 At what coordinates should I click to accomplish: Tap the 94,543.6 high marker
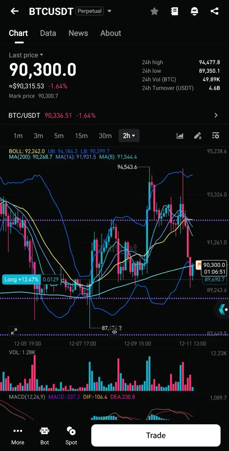(x=127, y=167)
